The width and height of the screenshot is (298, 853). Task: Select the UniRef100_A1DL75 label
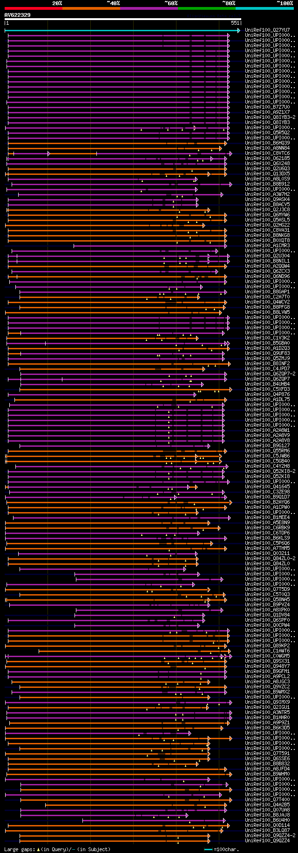(x=267, y=399)
